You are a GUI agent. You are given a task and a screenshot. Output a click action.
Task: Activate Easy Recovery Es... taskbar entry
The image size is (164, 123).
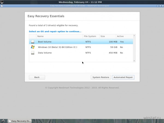pos(20,121)
